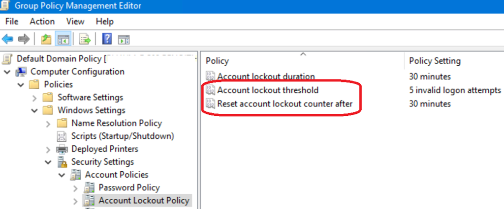Click 30 minutes value for lockout duration
The width and height of the screenshot is (504, 209).
430,77
